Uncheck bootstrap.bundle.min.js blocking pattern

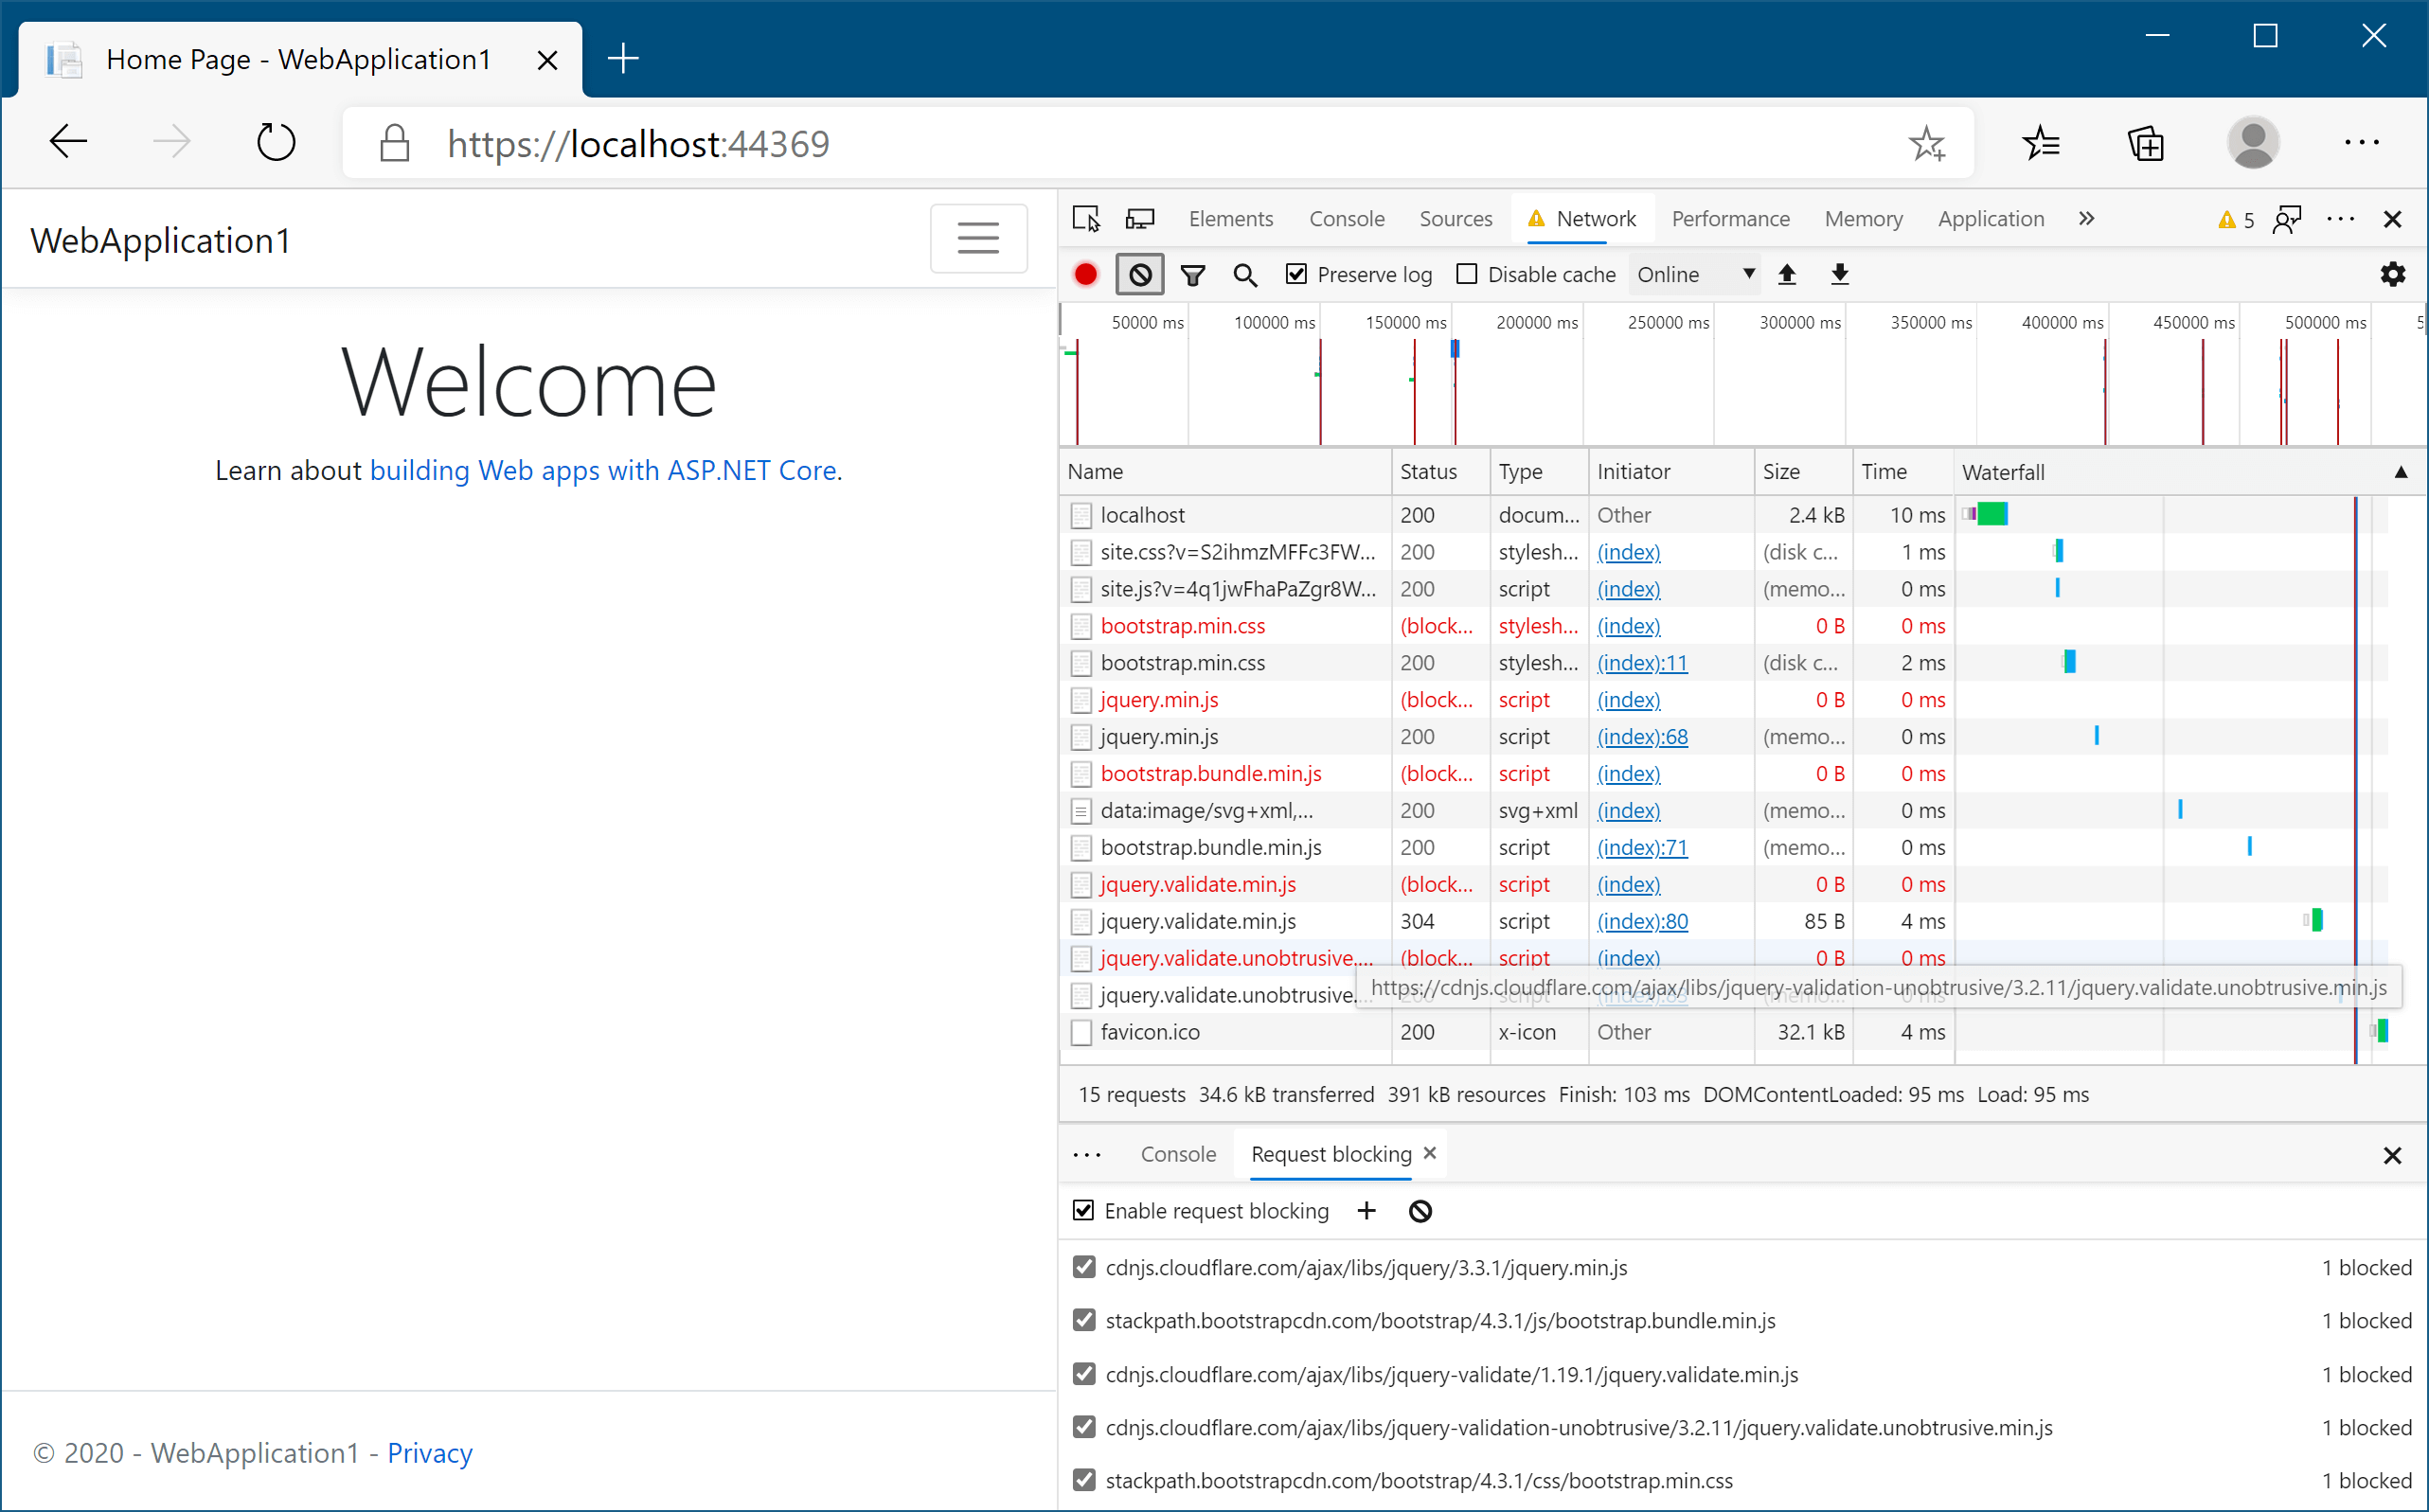(x=1084, y=1321)
